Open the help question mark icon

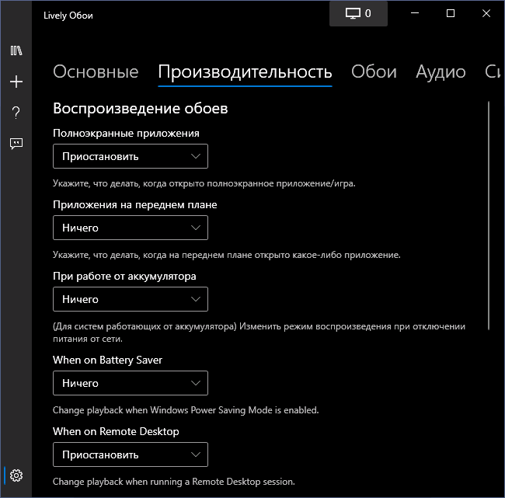coord(16,113)
